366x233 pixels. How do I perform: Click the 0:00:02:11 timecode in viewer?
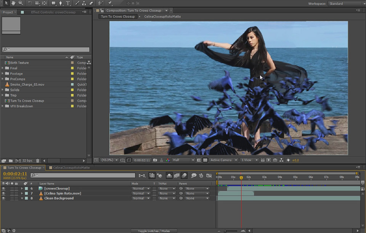click(x=142, y=160)
